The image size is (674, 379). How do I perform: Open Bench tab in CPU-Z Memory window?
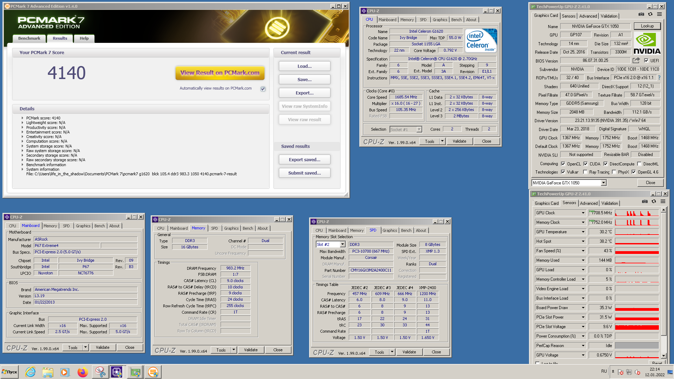coord(248,228)
